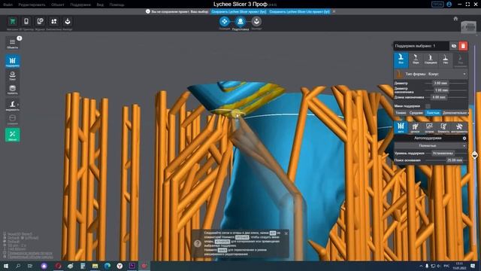Switch to the Layout workflow step circle
Screen dimensions: 481x271
(225, 21)
